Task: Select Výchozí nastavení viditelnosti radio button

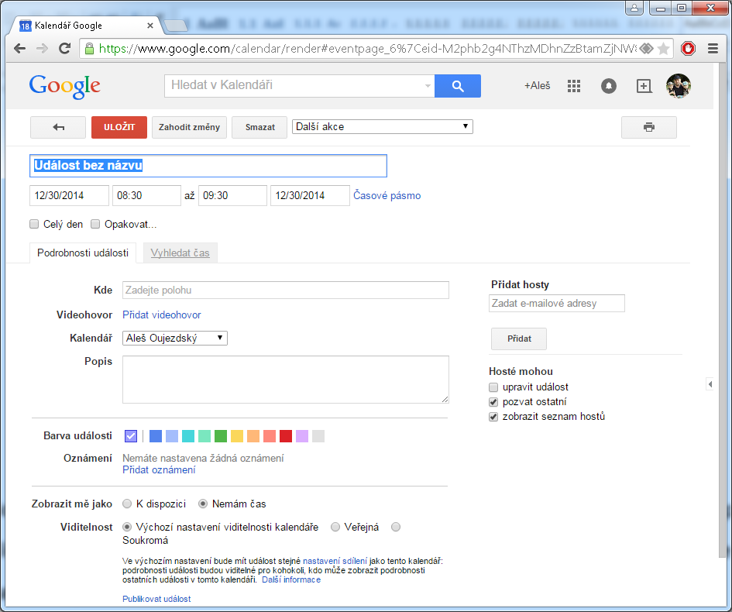Action: coord(127,527)
